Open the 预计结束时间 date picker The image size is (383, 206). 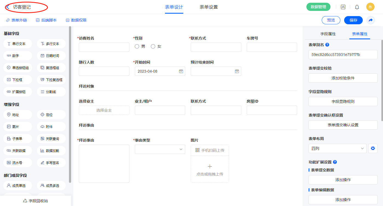tap(237, 71)
